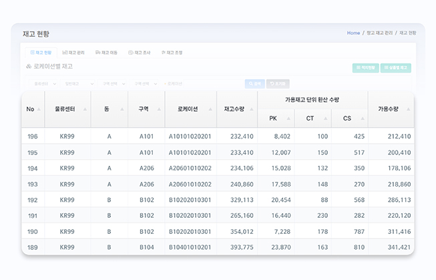
Task: Click CS value 425
Action: pyautogui.click(x=359, y=136)
